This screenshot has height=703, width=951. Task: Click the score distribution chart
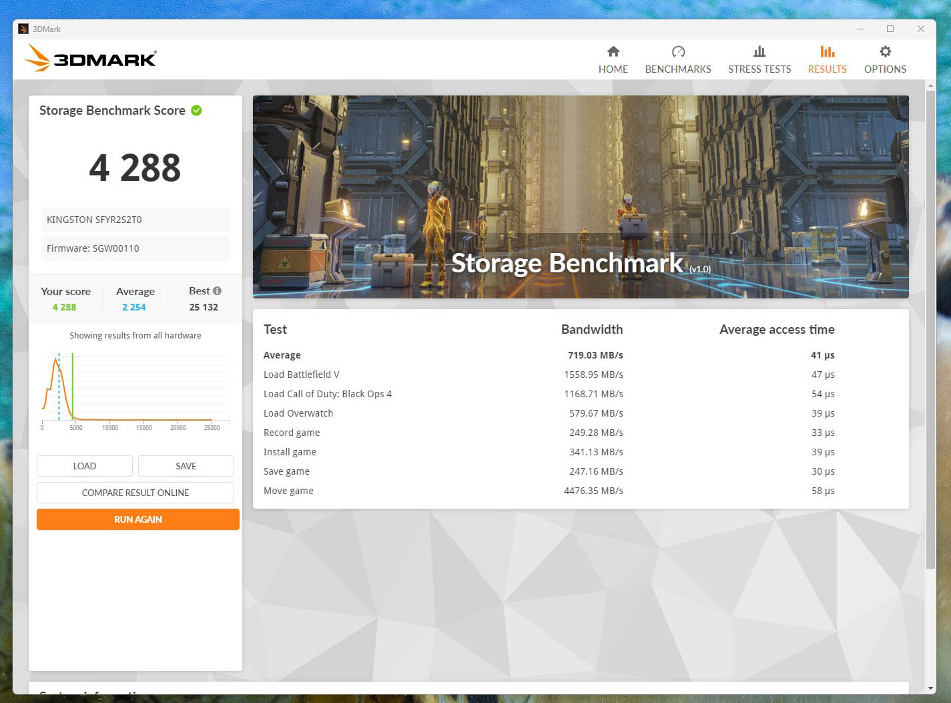(135, 393)
